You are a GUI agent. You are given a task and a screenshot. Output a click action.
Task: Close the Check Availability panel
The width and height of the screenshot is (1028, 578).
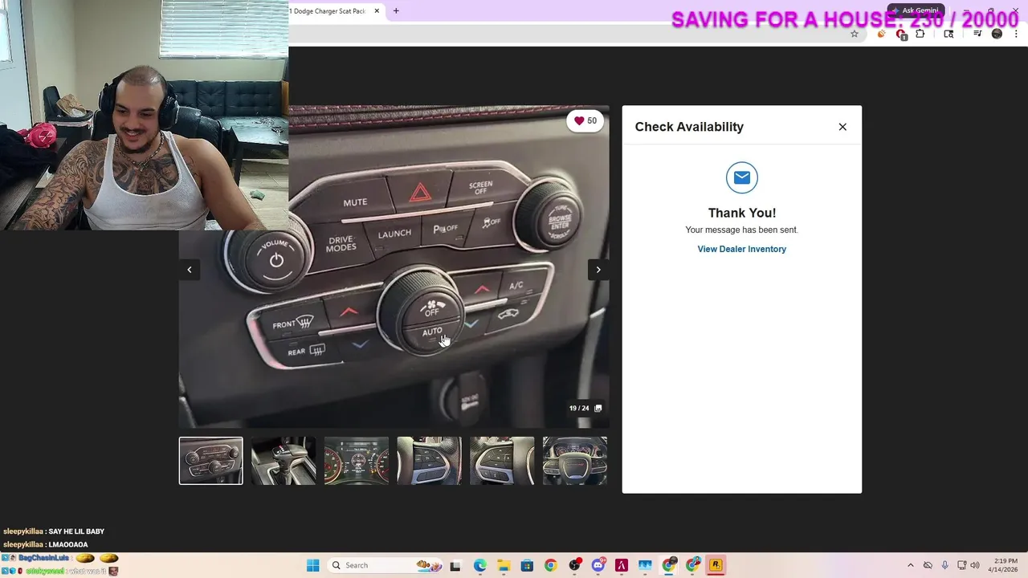click(842, 127)
